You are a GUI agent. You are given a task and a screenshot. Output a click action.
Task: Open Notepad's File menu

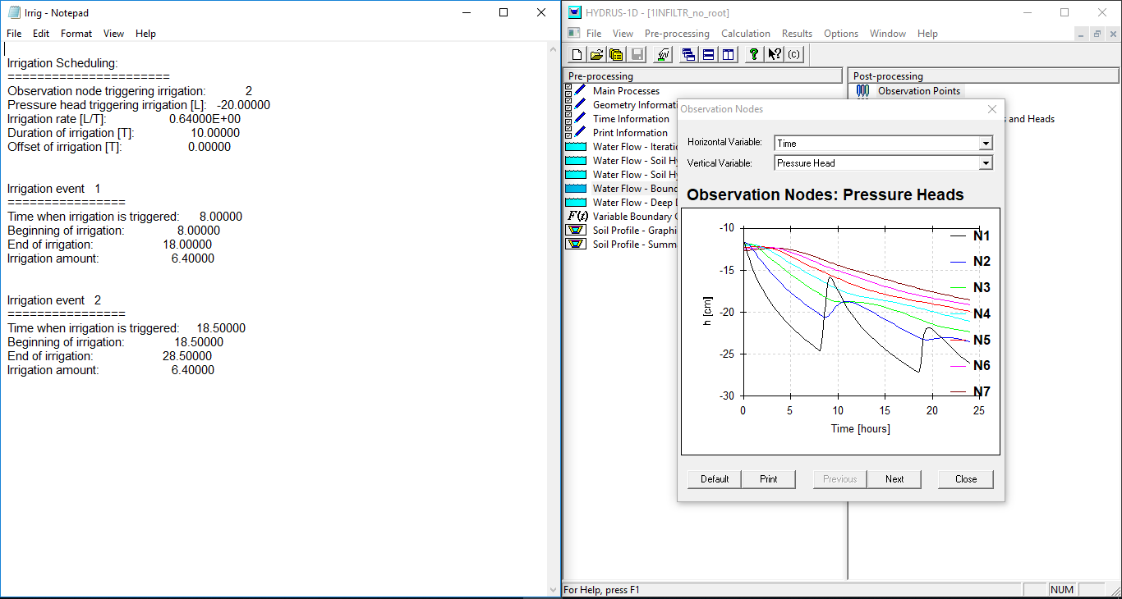coord(14,34)
